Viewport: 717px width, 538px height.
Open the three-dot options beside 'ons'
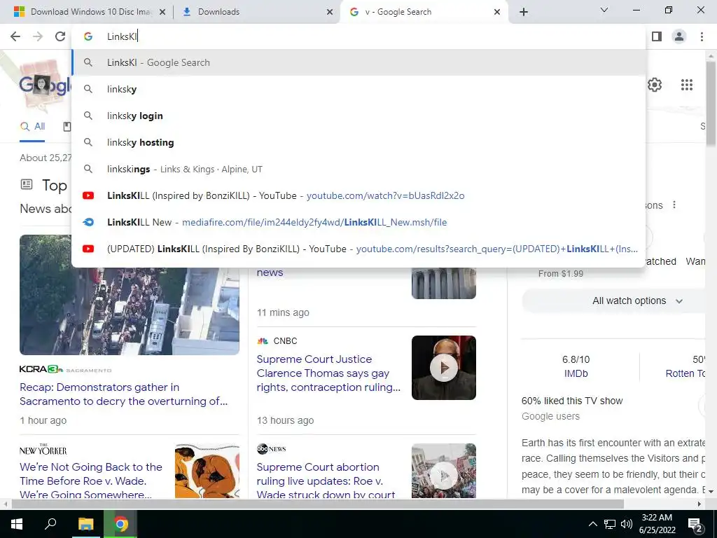[x=674, y=205]
